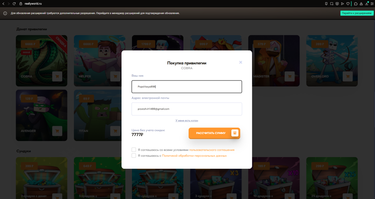Screen dimensions: 375x199
Task: Reload the reallyworld.ru page
Action: [x=14, y=4]
